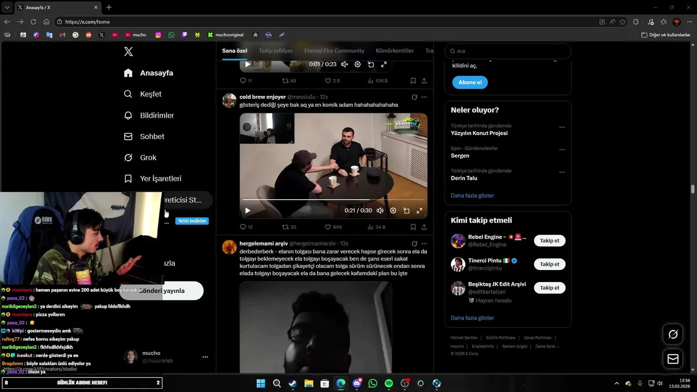The image size is (697, 392).
Task: Open more options for Sergen trend
Action: (x=562, y=150)
